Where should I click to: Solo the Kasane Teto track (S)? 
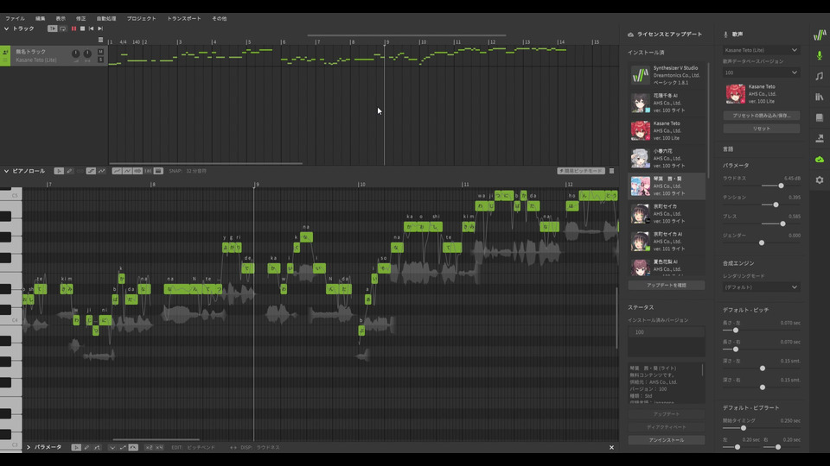(x=100, y=60)
